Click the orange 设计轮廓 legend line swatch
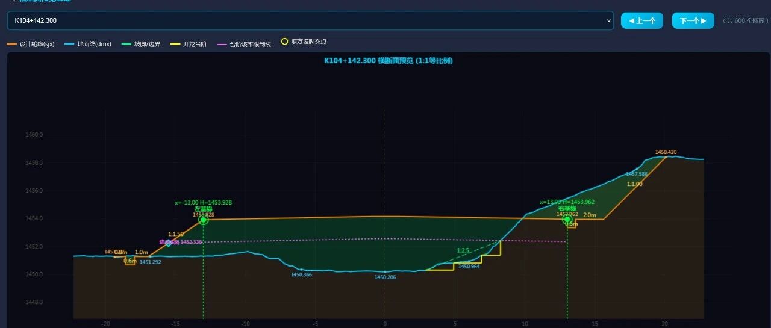This screenshot has width=771, height=328. [11, 44]
